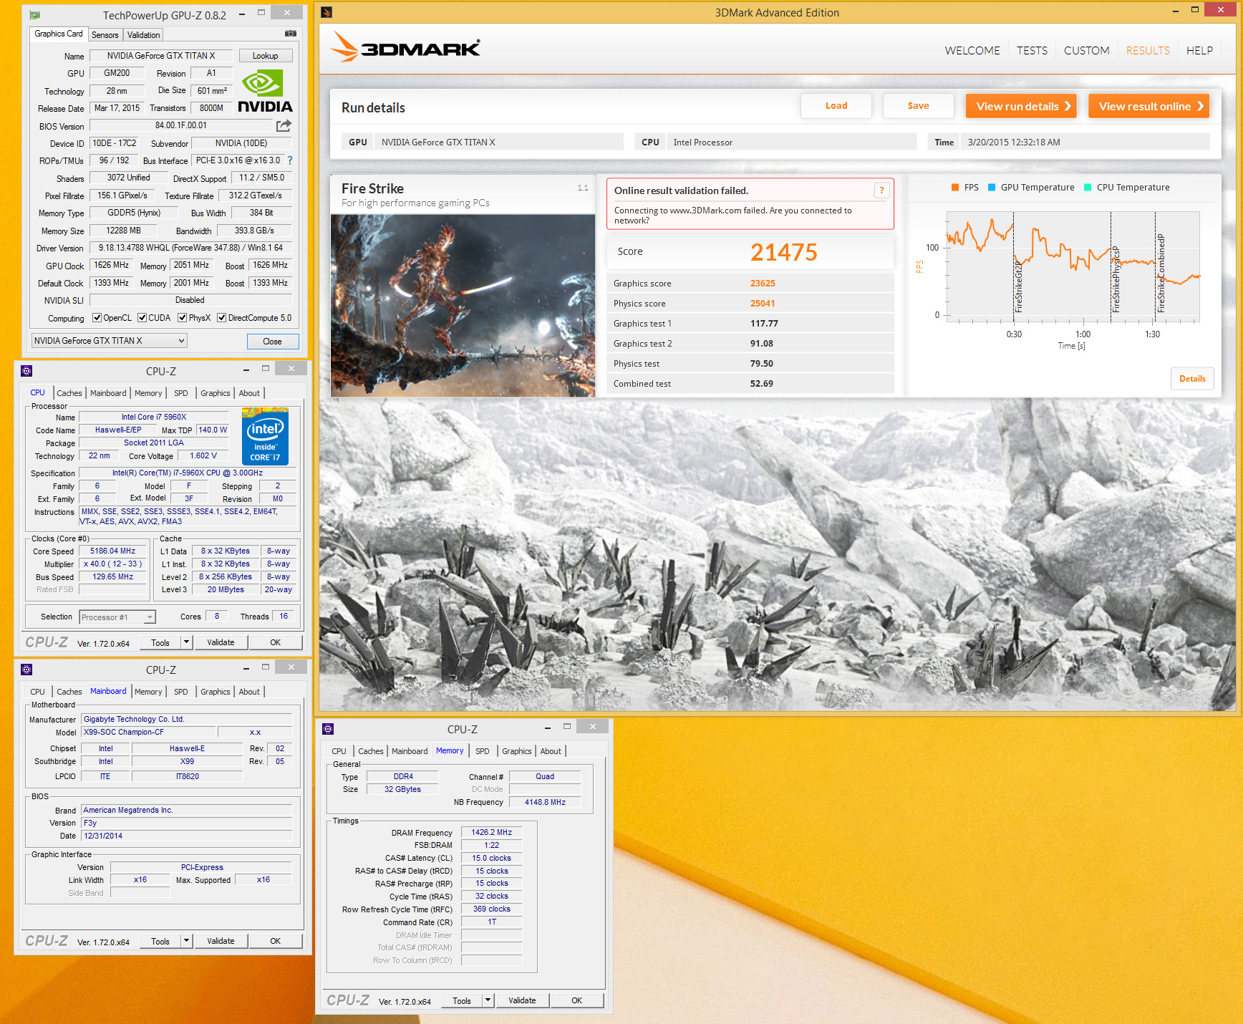Click the 3DMark logo in the header

405,47
